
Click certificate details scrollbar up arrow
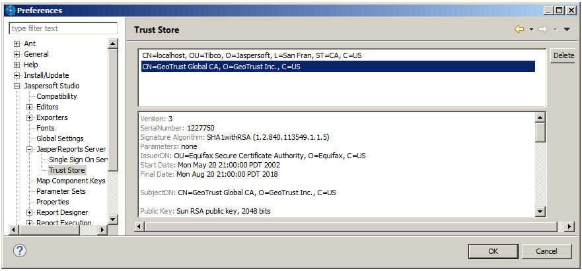(540, 117)
